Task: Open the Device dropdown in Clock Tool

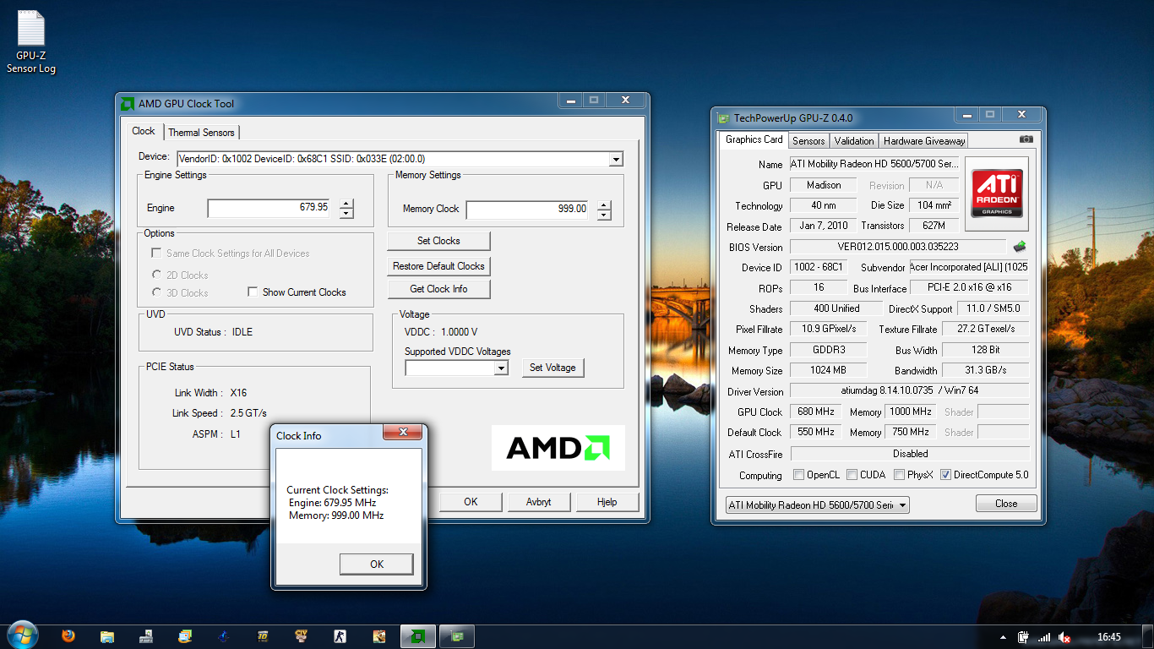Action: coord(616,159)
